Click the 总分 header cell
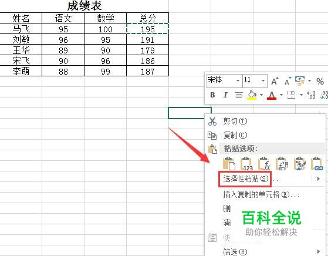Image resolution: width=328 pixels, height=256 pixels. tap(148, 18)
